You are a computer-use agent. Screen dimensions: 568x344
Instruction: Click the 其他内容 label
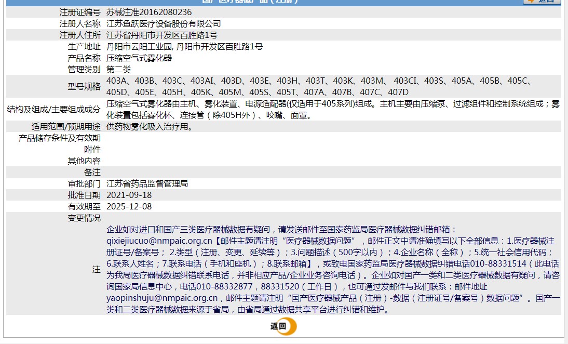84,161
